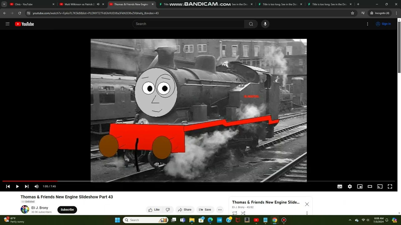Dislike this video
The image size is (401, 225).
(168, 210)
